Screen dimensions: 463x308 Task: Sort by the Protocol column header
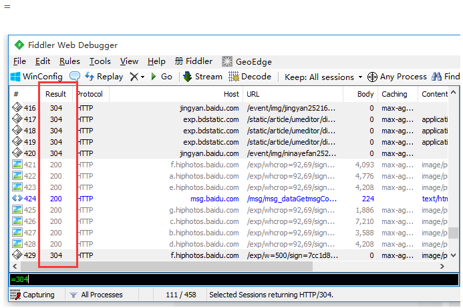[x=91, y=94]
